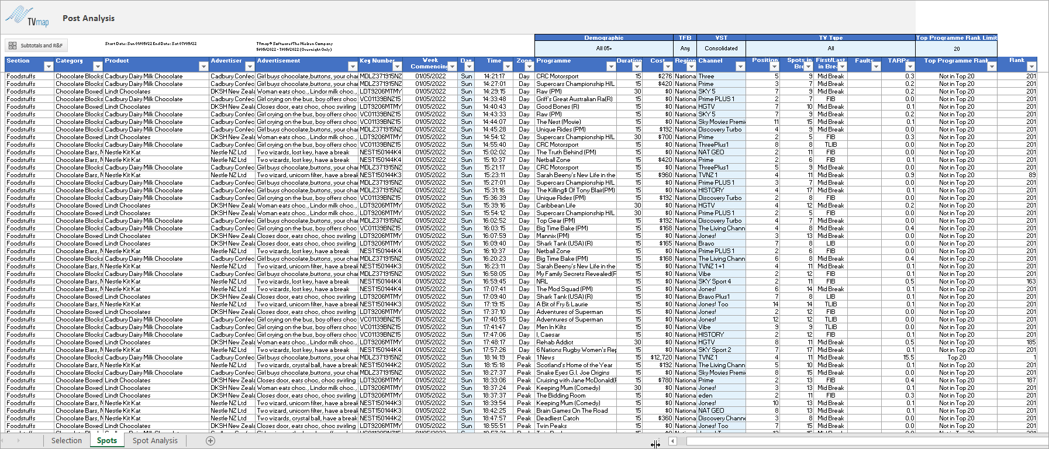The image size is (1049, 449).
Task: Switch to the Selection sheet tab
Action: 66,441
